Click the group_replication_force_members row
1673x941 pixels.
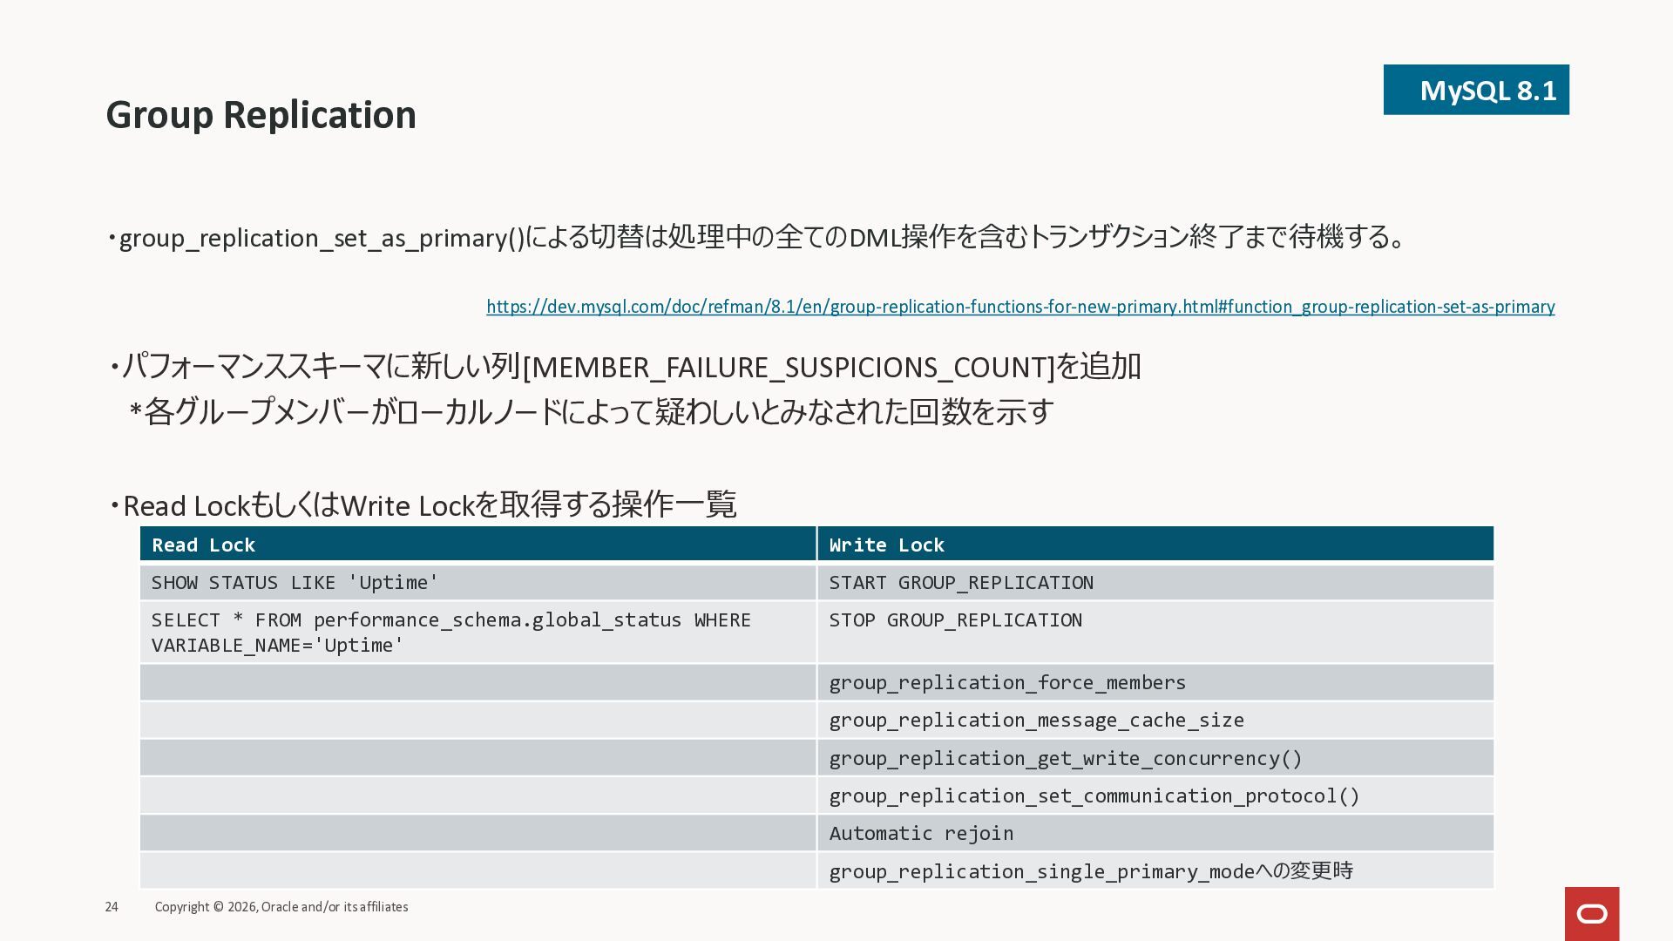[1006, 682]
